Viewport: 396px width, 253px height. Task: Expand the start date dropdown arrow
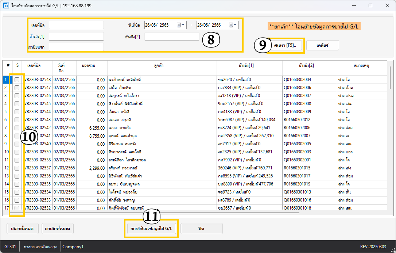(x=184, y=25)
